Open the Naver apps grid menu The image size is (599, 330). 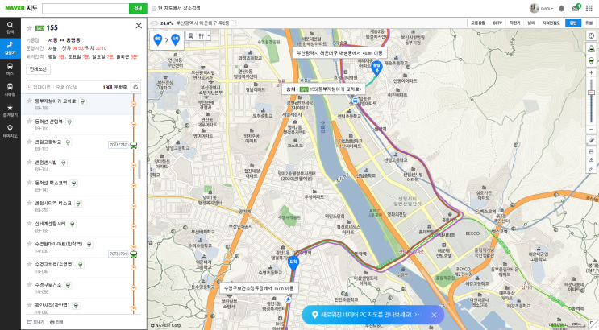pos(589,8)
